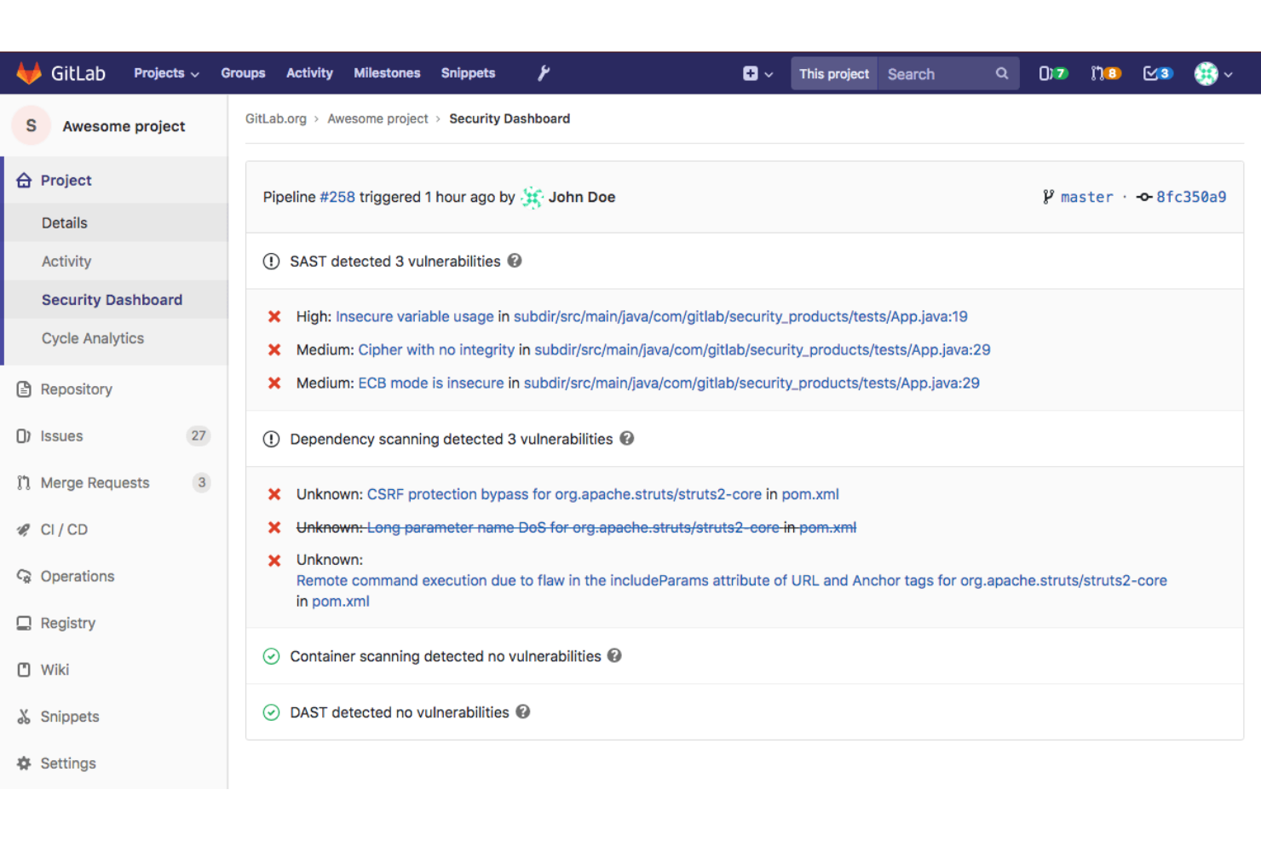
Task: Click the Operations icon in sidebar
Action: point(24,576)
